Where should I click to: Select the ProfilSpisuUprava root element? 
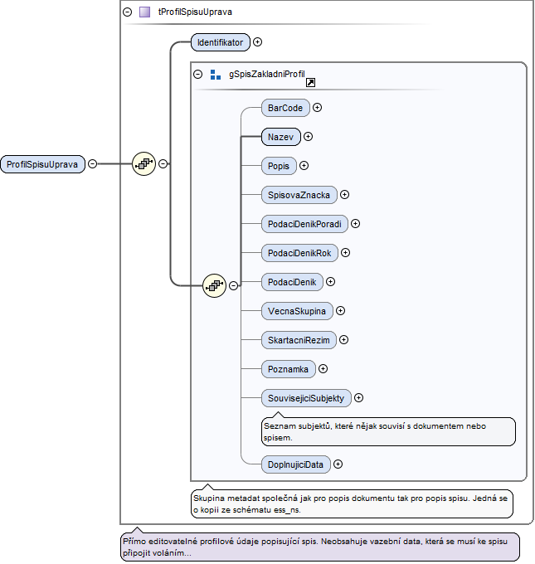[42, 164]
